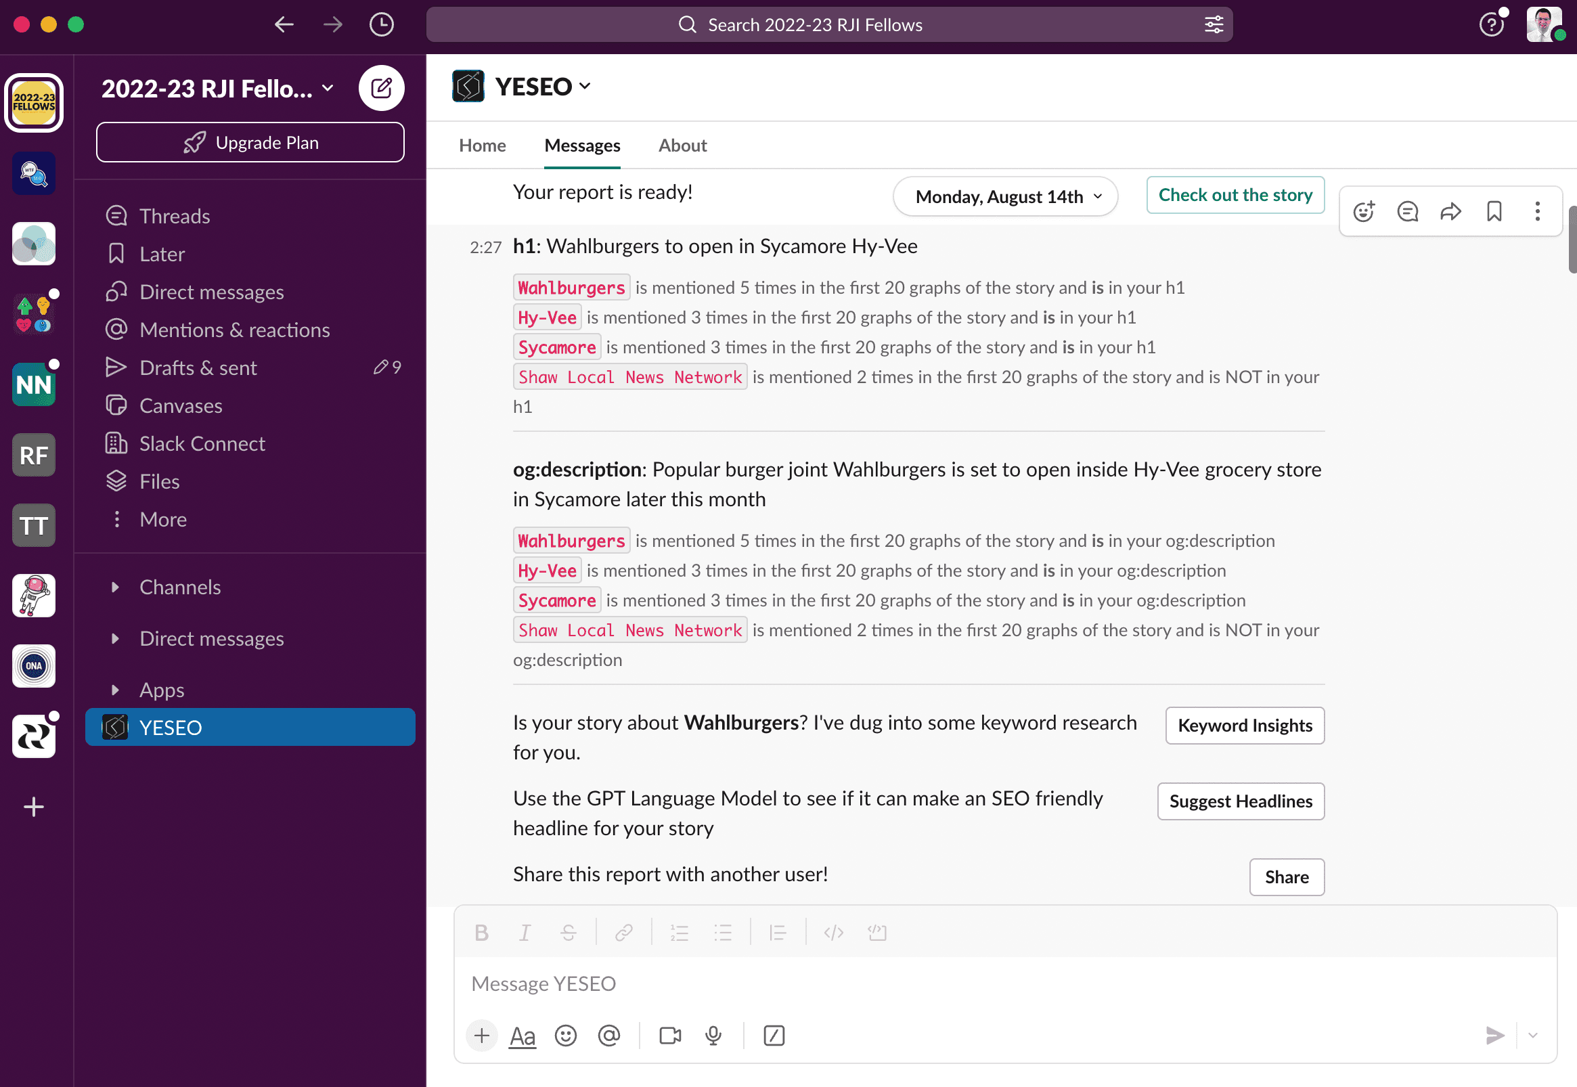Click the Drafts & sent icon
1577x1087 pixels.
116,367
